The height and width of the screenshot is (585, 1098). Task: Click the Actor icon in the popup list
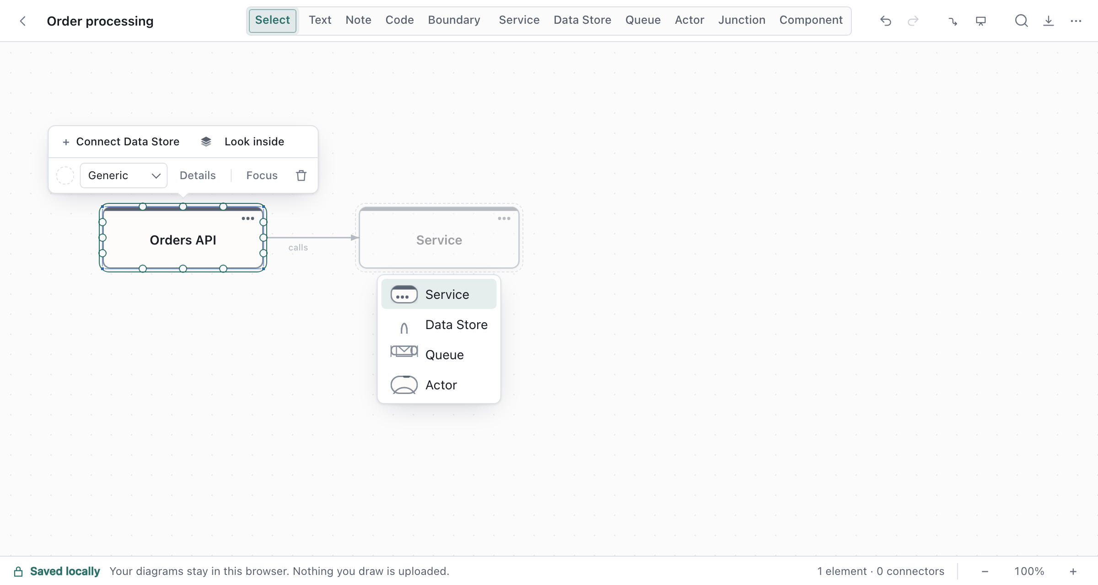[404, 385]
